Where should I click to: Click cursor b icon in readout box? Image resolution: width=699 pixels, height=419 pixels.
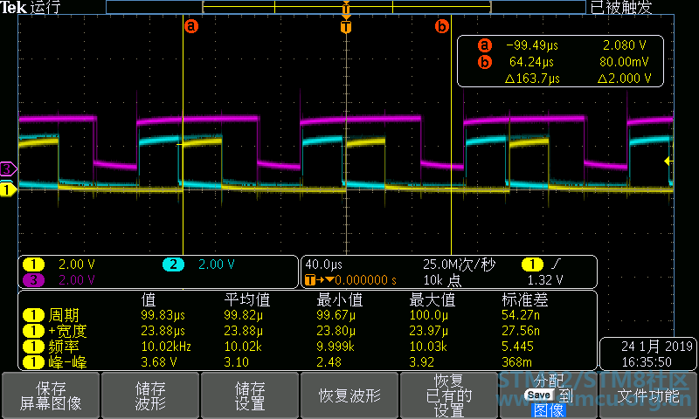pyautogui.click(x=485, y=62)
